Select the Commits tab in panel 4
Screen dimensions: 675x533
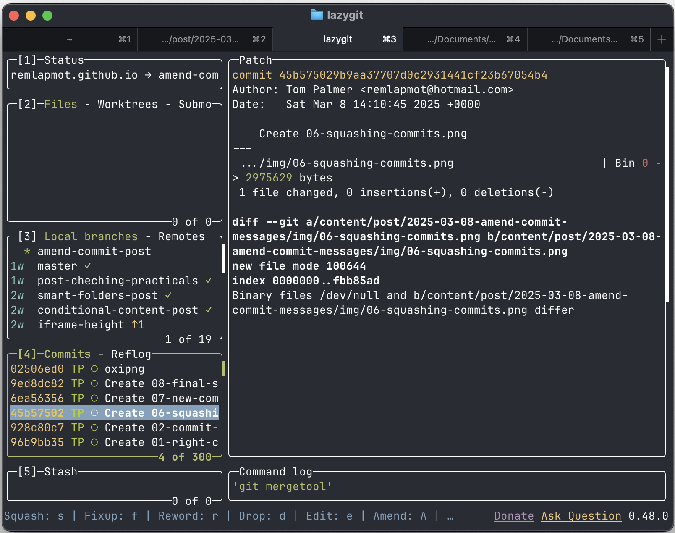coord(68,354)
